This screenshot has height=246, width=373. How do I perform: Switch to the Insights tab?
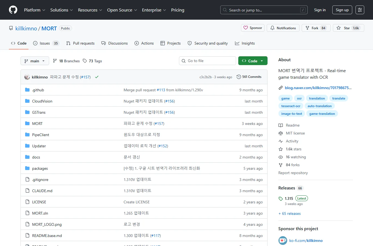[245, 43]
